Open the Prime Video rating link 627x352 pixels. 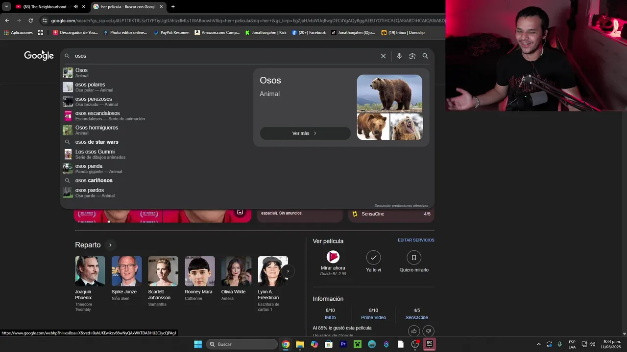coord(373,318)
